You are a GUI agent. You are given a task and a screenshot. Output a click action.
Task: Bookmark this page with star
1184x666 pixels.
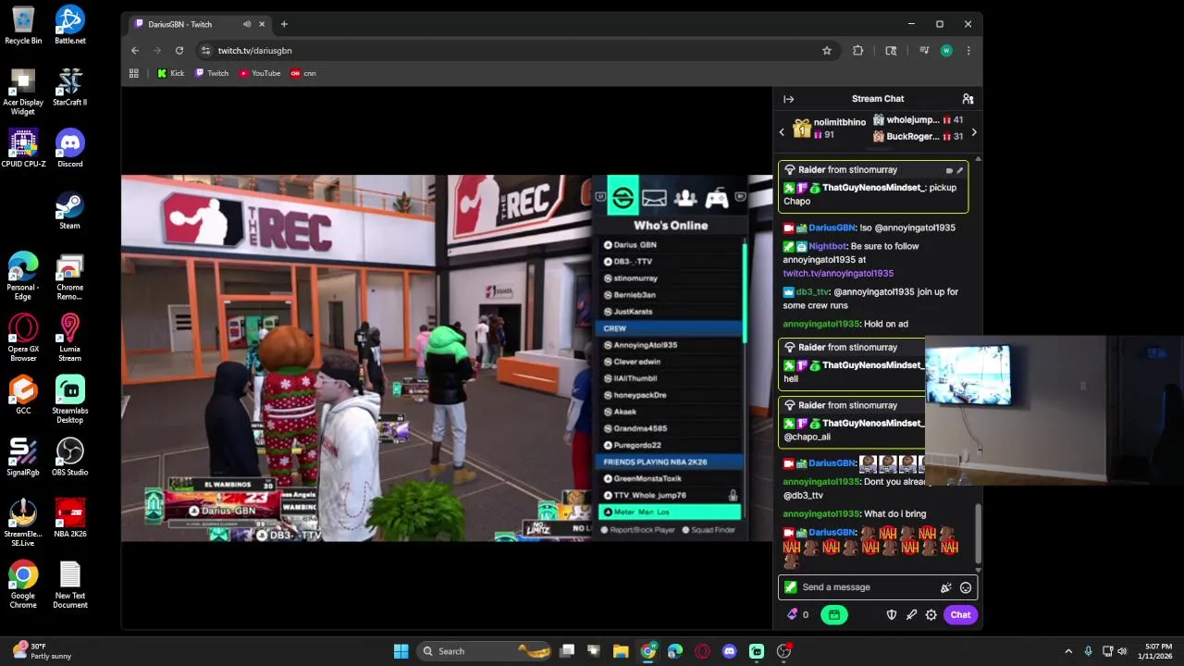[827, 51]
